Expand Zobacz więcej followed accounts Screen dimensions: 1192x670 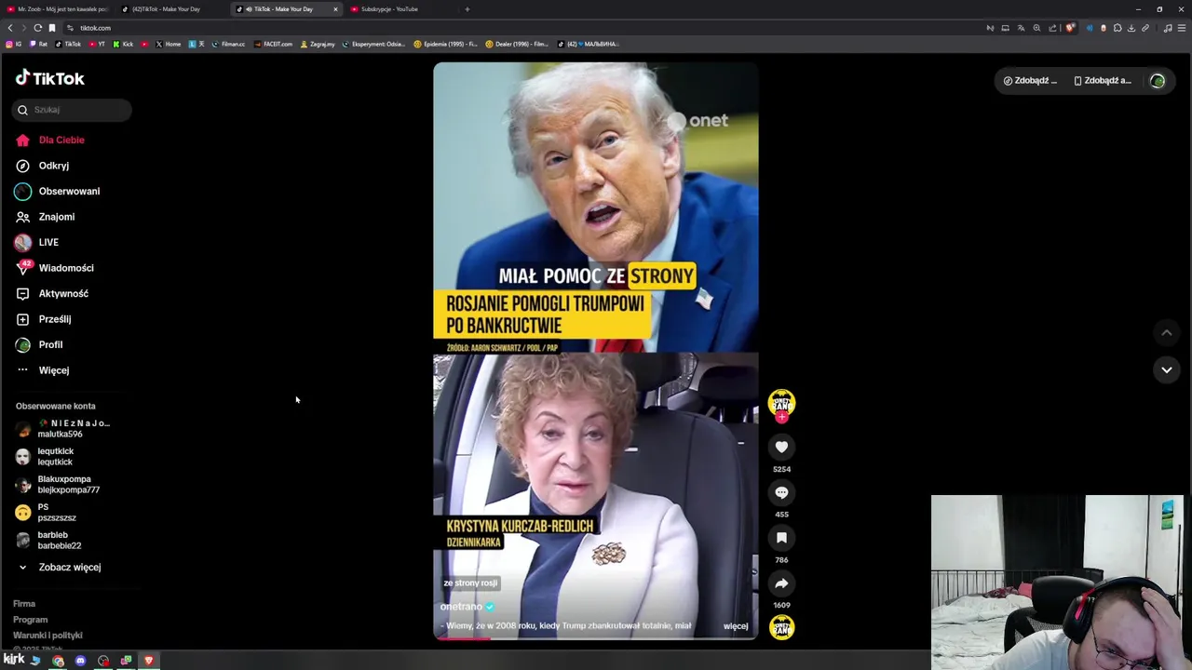pos(60,567)
